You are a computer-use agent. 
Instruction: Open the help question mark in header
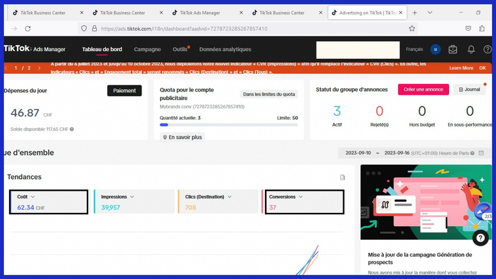pos(488,50)
